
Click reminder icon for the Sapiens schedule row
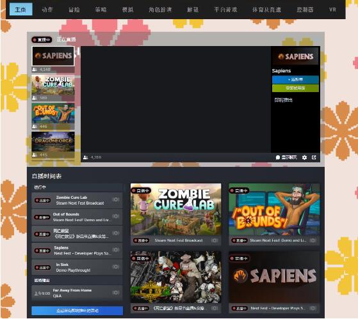pos(116,250)
